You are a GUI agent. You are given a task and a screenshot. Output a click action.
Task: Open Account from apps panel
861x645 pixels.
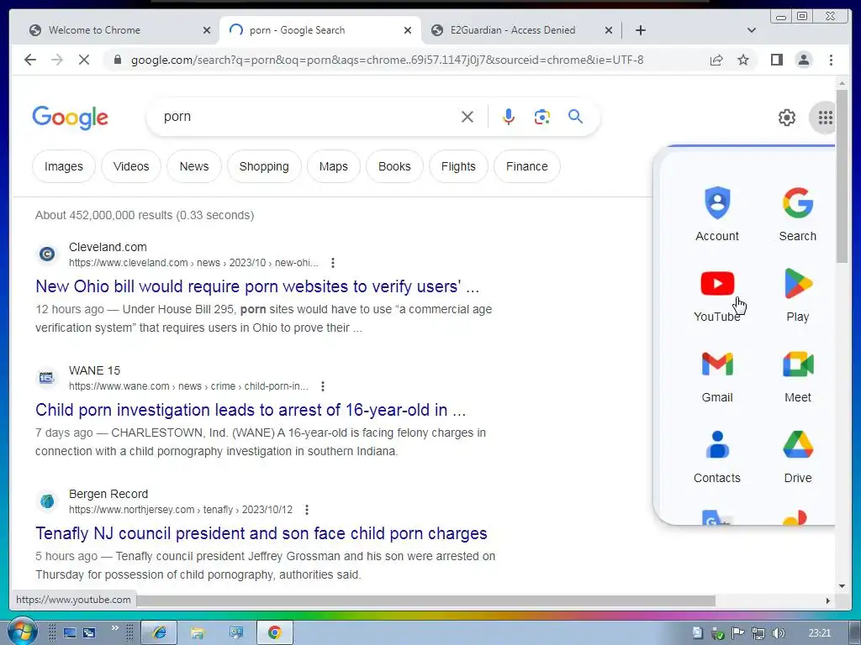tap(717, 214)
